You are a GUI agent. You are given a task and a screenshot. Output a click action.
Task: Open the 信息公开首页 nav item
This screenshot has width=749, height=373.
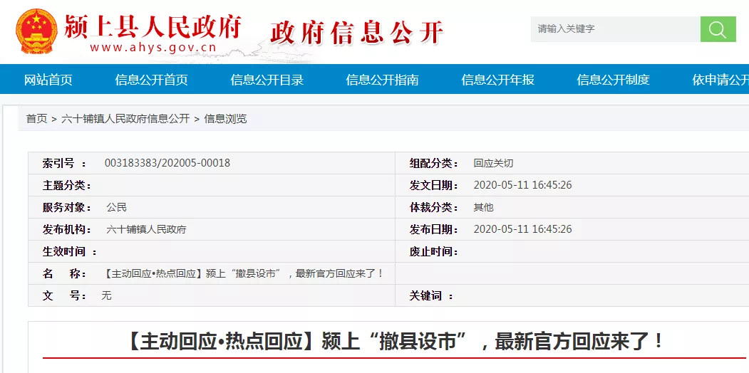click(151, 80)
